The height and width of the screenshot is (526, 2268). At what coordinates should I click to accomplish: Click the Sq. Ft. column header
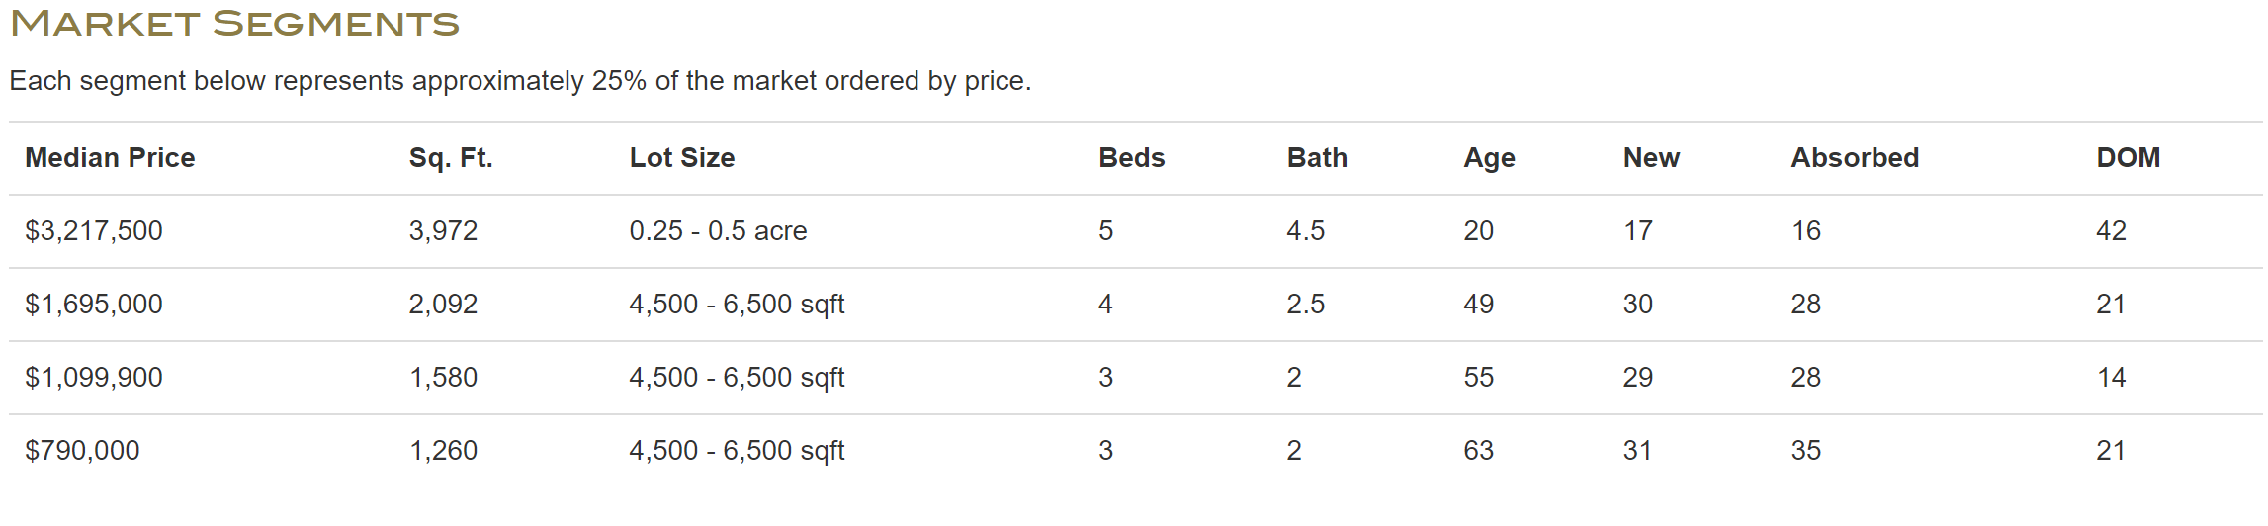coord(451,158)
